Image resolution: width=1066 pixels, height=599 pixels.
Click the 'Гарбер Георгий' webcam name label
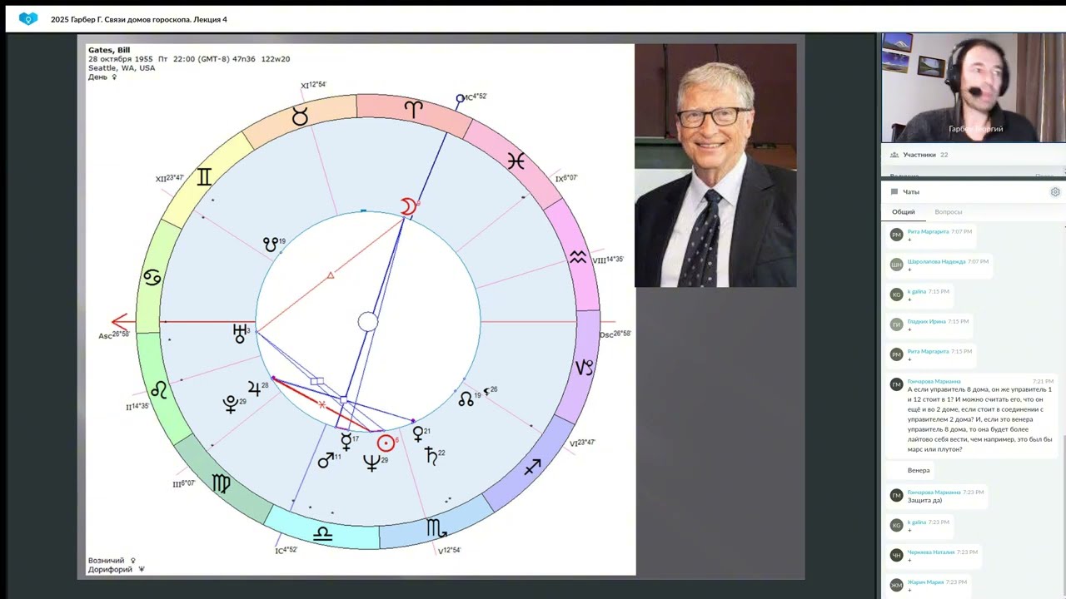[x=975, y=129]
